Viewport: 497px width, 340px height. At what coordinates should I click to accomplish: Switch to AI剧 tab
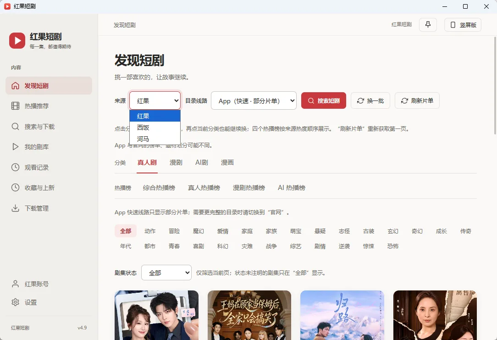(202, 163)
